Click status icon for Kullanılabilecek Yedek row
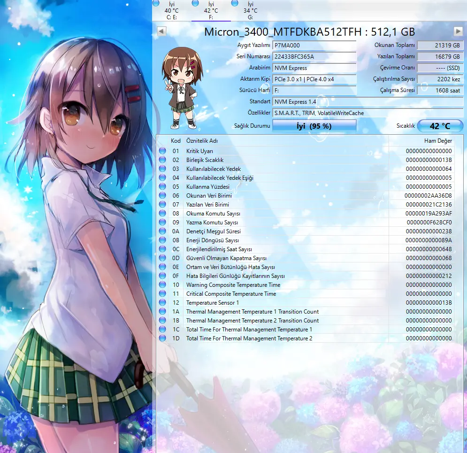 162,169
